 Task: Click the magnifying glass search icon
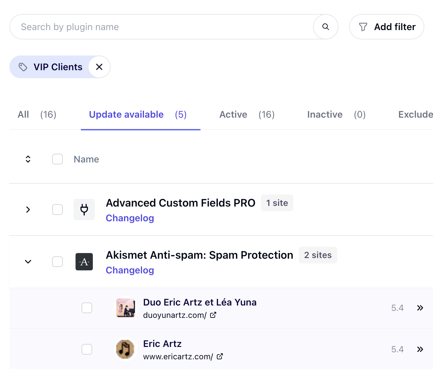(325, 27)
